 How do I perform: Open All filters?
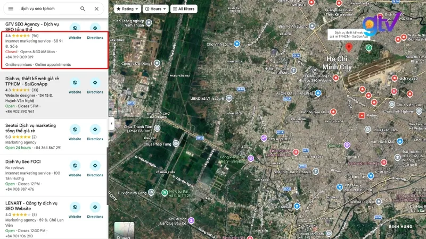[x=184, y=9]
